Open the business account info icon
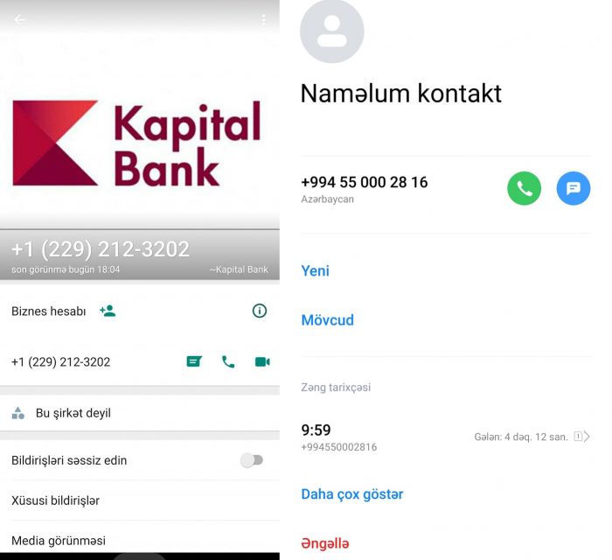 (260, 311)
